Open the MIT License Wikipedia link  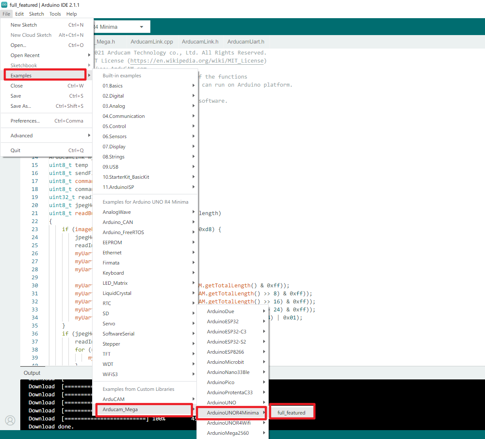(x=197, y=61)
